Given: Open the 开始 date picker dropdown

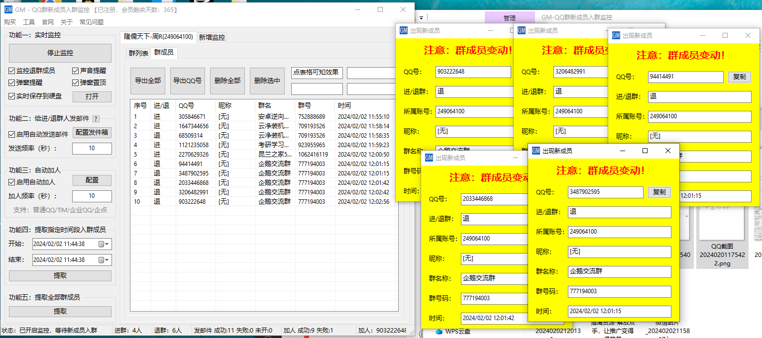Looking at the screenshot, I should (106, 244).
